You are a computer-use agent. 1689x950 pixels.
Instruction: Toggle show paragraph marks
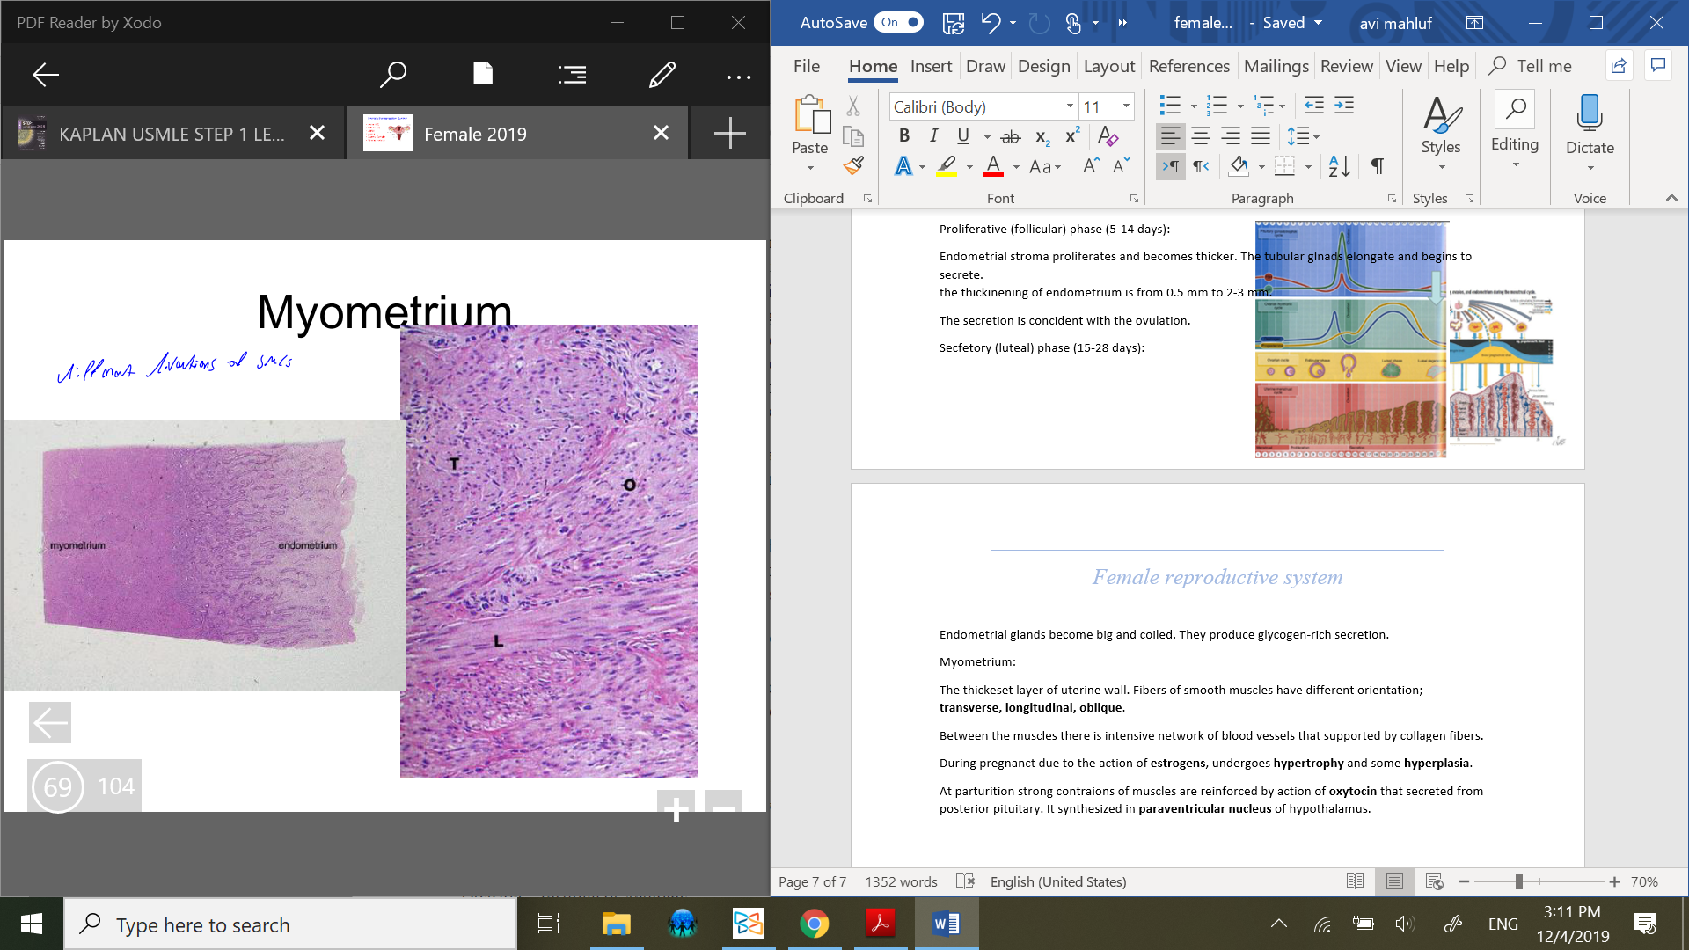point(1378,165)
